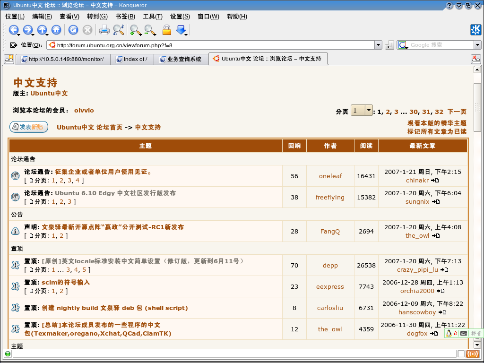The image size is (484, 363).
Task: Open a new tab with the left tab-bar icon
Action: click(9, 59)
